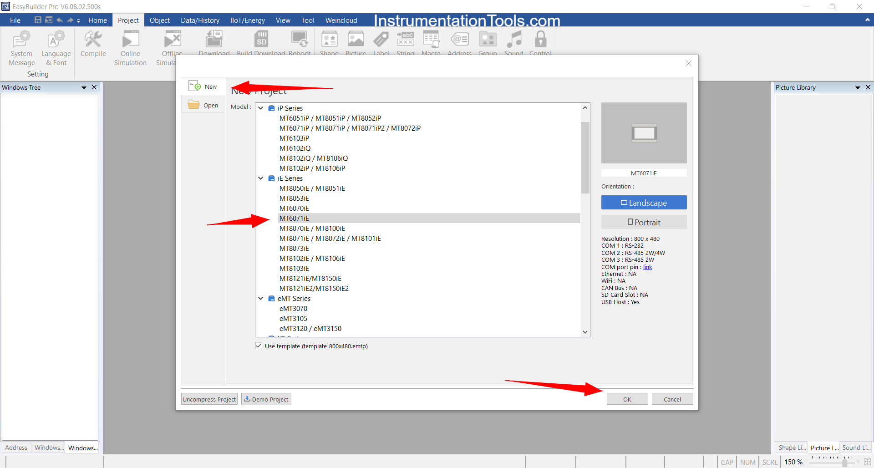Toggle Use template checkbox
The width and height of the screenshot is (874, 468).
pos(259,346)
